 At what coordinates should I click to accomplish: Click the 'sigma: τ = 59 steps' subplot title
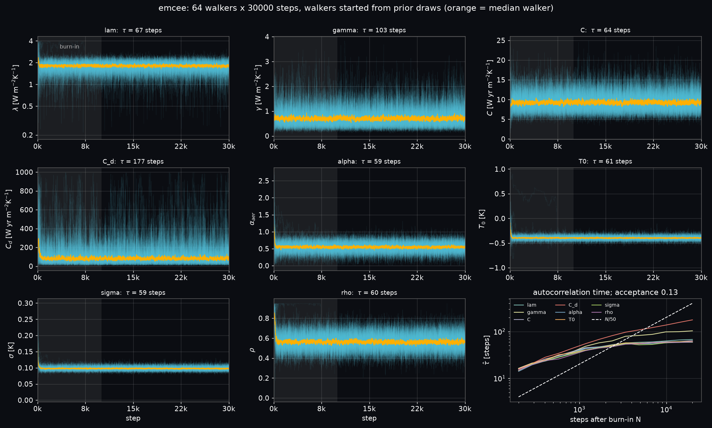133,293
